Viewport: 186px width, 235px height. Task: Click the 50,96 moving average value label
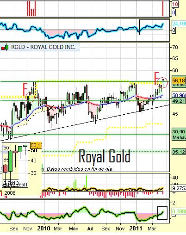click(x=179, y=95)
